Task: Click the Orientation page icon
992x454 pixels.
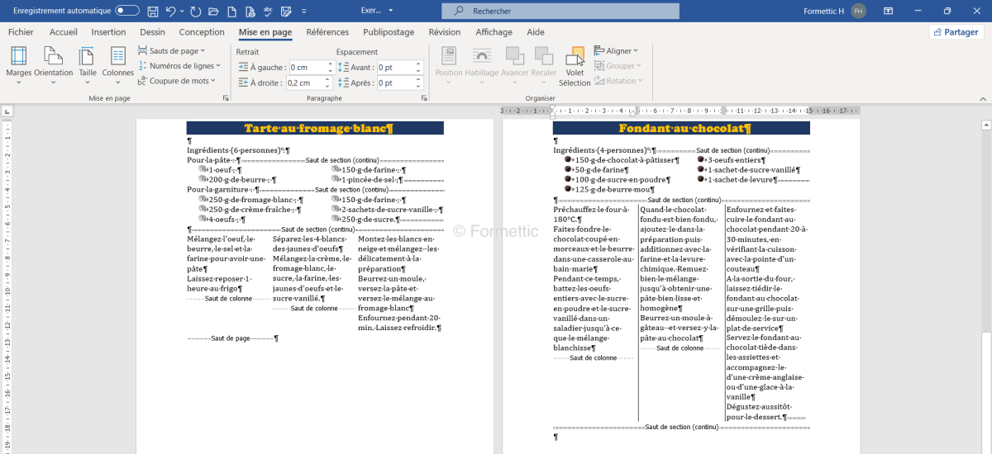Action: 54,62
